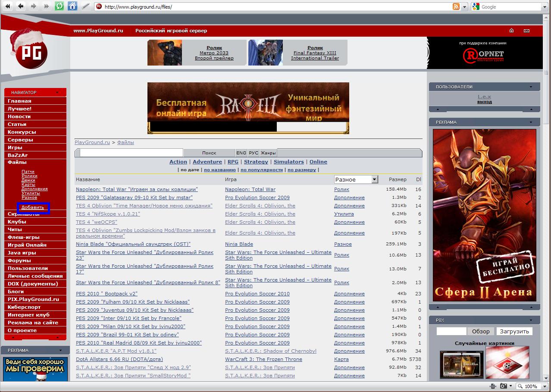
Task: Select the Google icon in the search box
Action: click(475, 6)
